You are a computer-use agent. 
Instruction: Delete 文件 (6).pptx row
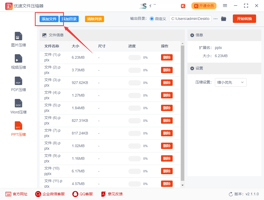coord(167,121)
